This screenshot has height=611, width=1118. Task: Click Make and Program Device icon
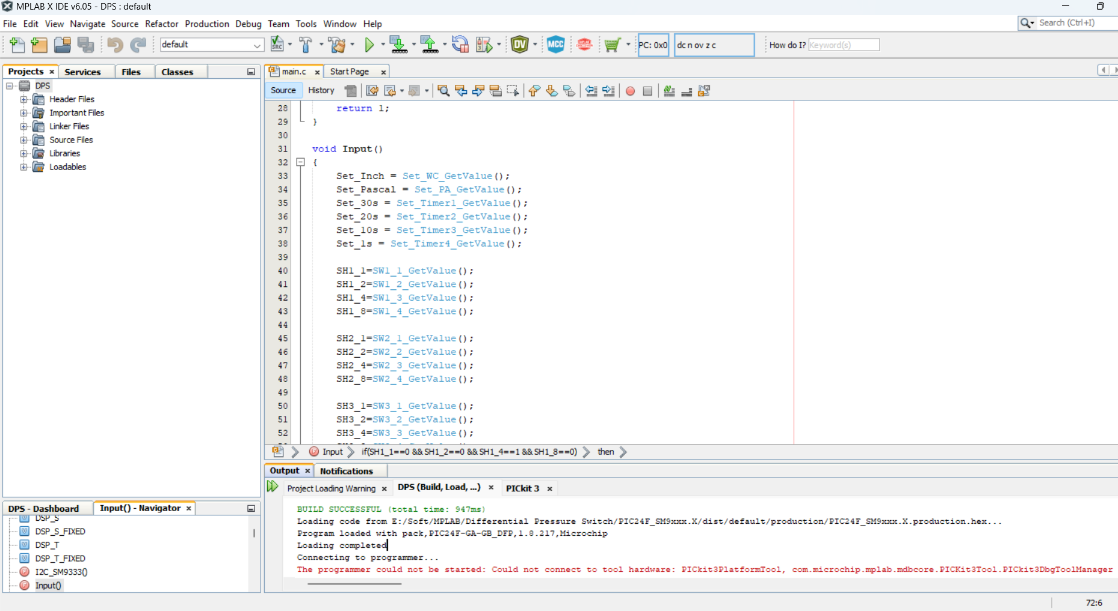[x=398, y=45]
